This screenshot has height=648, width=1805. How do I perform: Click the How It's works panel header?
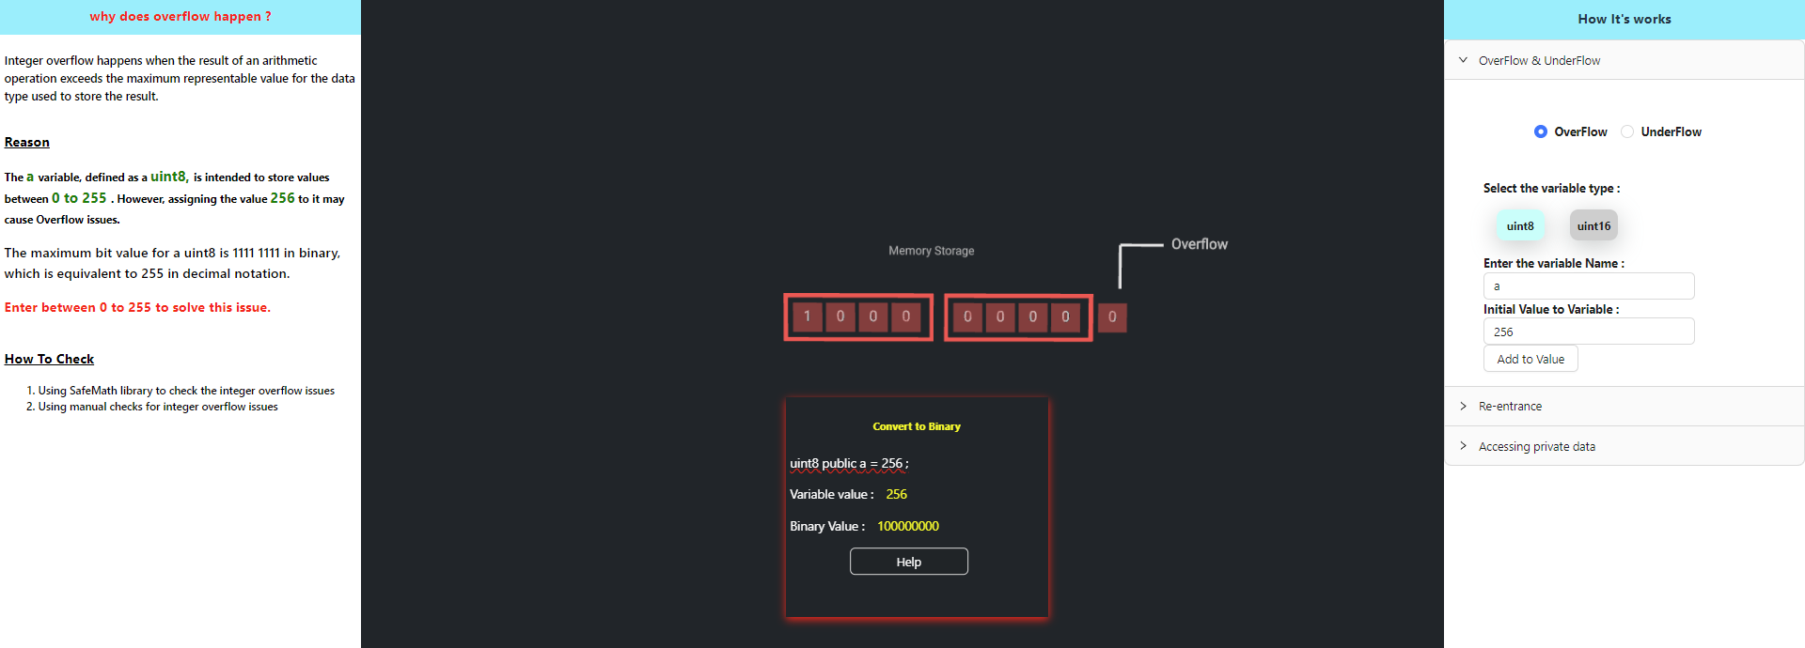click(1624, 19)
